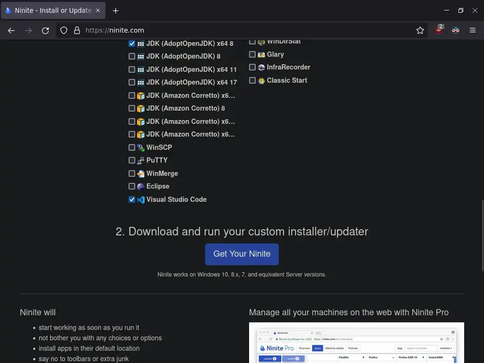The image size is (484, 363).
Task: Open the Ninite Pro screenshot thumbnail
Action: 356,343
